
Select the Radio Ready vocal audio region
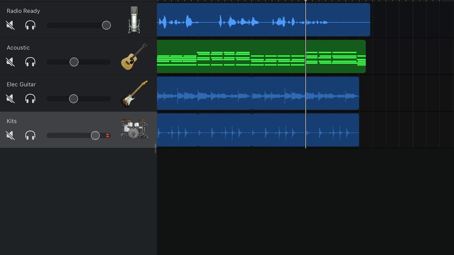coord(264,20)
